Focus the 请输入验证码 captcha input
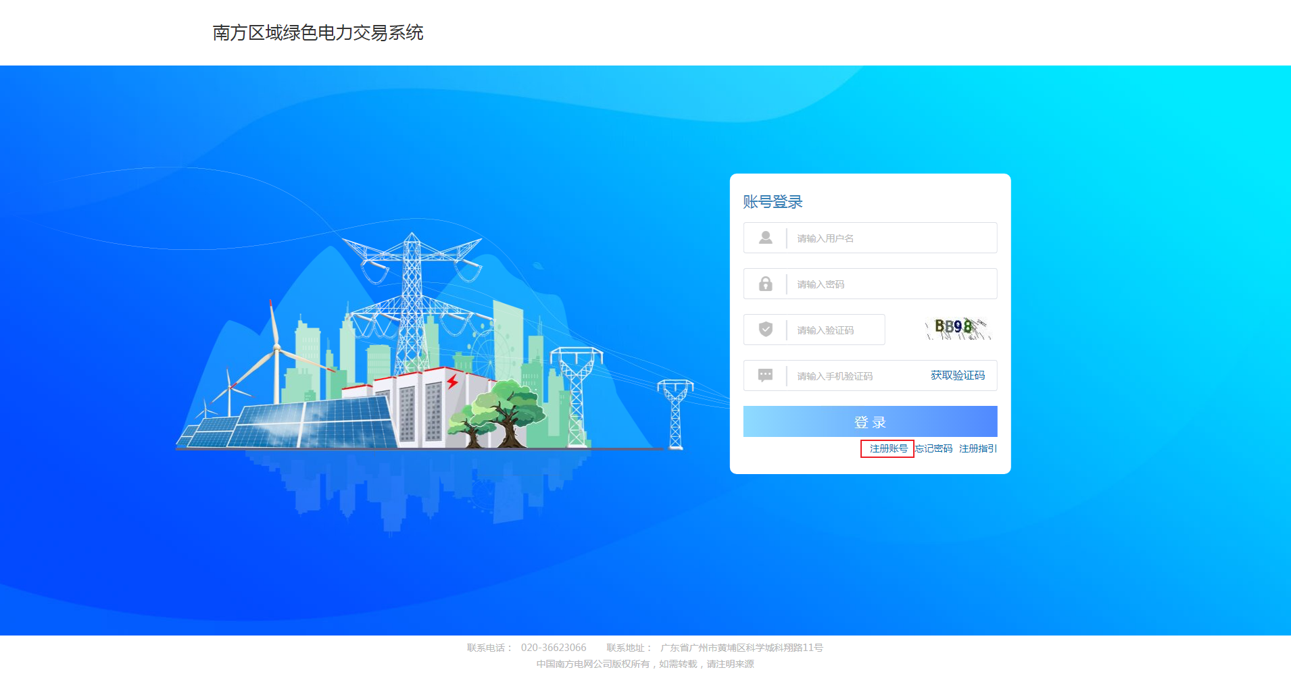The image size is (1291, 674). (837, 330)
